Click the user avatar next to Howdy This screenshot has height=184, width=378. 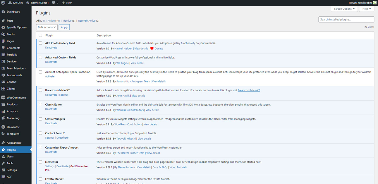pyautogui.click(x=374, y=3)
